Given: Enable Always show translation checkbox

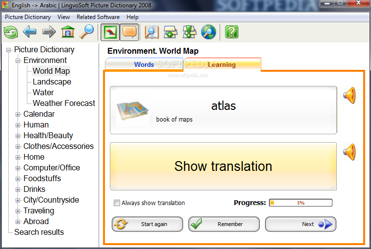Looking at the screenshot, I should tap(117, 203).
